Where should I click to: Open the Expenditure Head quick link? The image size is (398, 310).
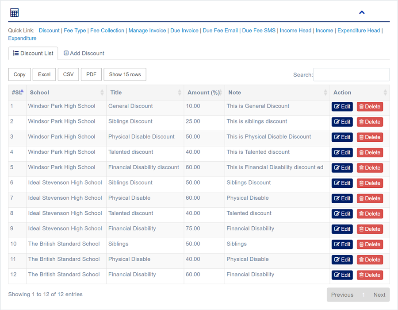(x=358, y=31)
